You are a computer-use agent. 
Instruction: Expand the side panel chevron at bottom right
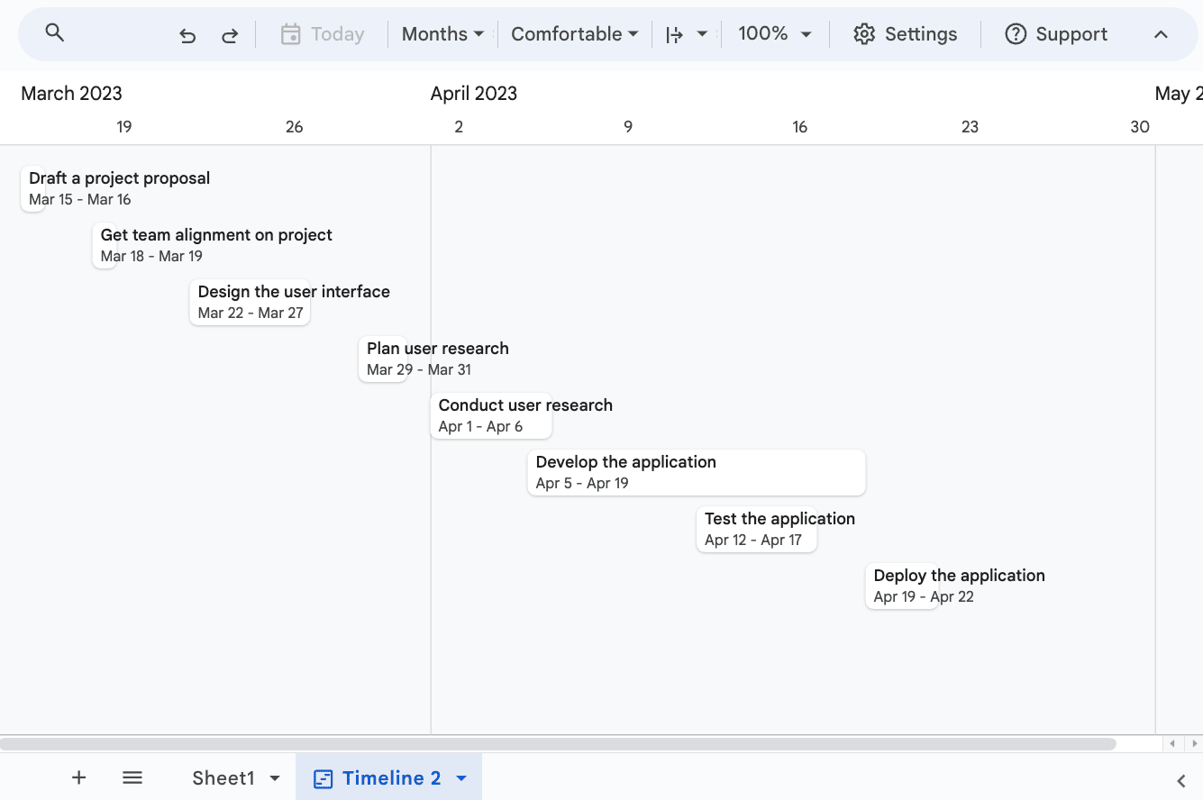click(x=1181, y=780)
